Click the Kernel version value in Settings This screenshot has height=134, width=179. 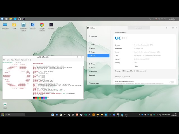tap(147, 52)
